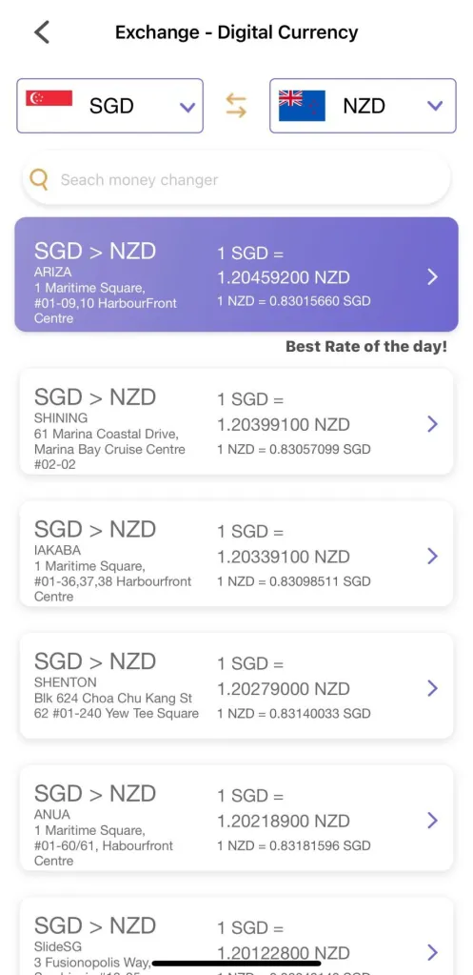473x975 pixels.
Task: Open ARIZA rate via white chevron arrow
Action: point(433,277)
